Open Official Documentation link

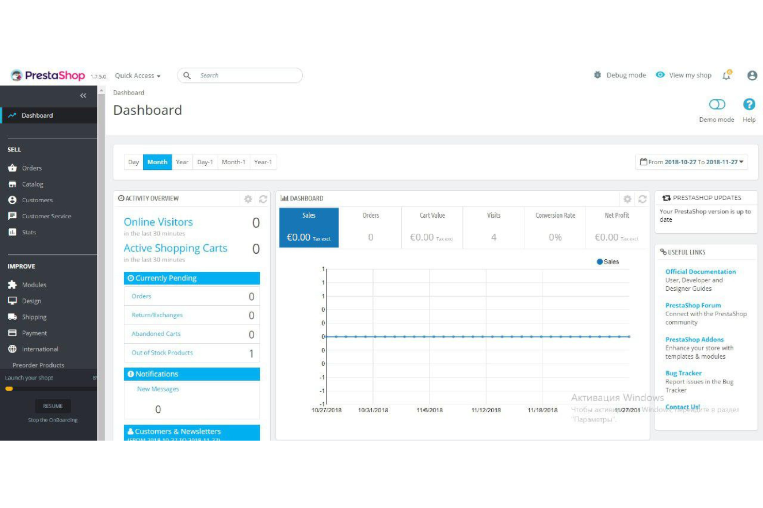(x=701, y=271)
